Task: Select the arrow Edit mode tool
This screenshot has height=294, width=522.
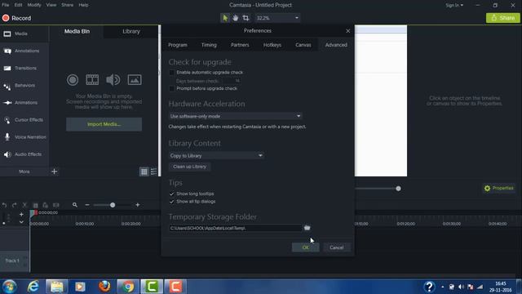Action: (x=225, y=18)
